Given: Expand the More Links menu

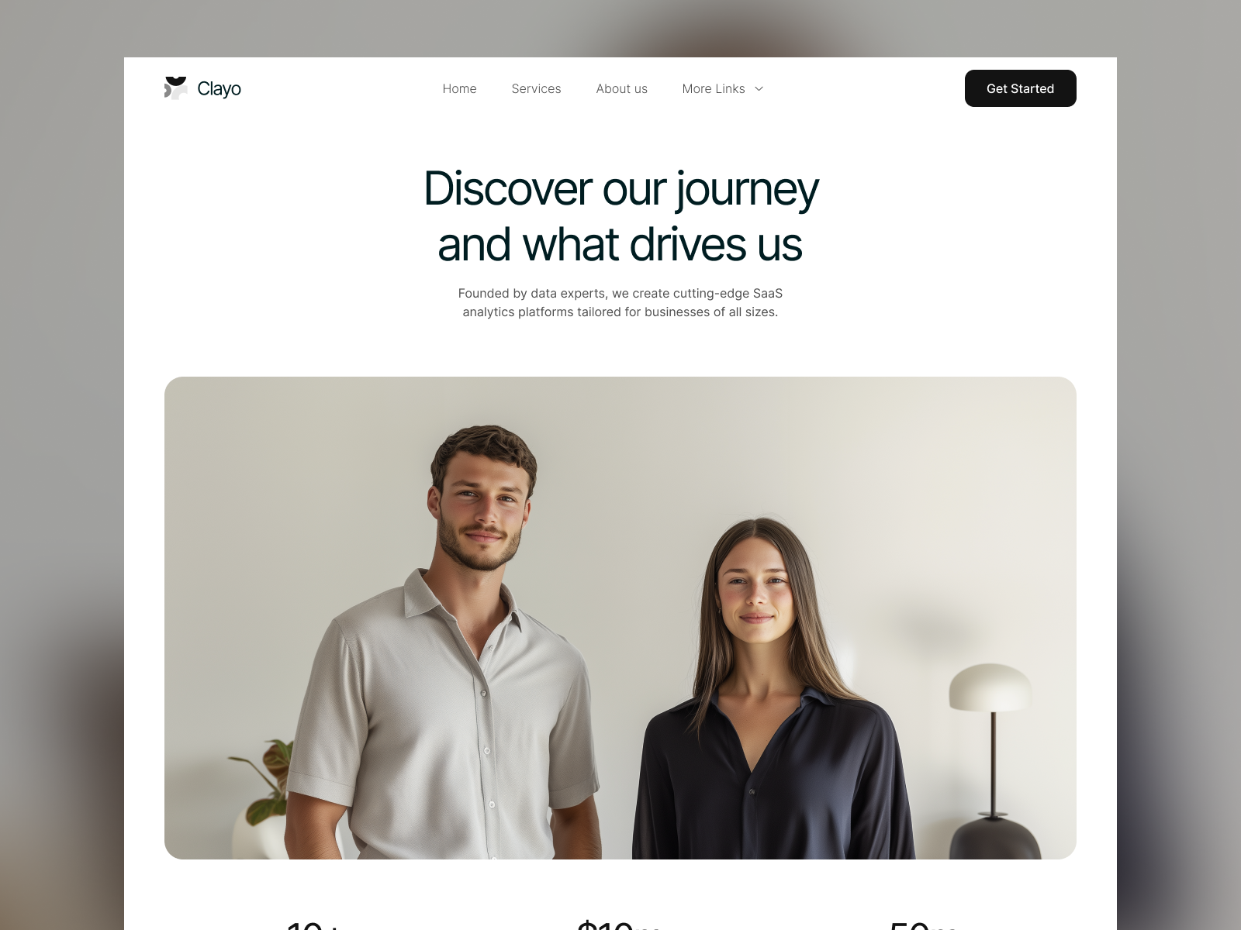Looking at the screenshot, I should tap(723, 88).
